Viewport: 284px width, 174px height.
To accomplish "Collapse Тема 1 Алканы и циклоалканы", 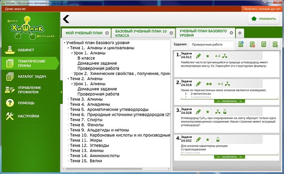I will click(68, 48).
